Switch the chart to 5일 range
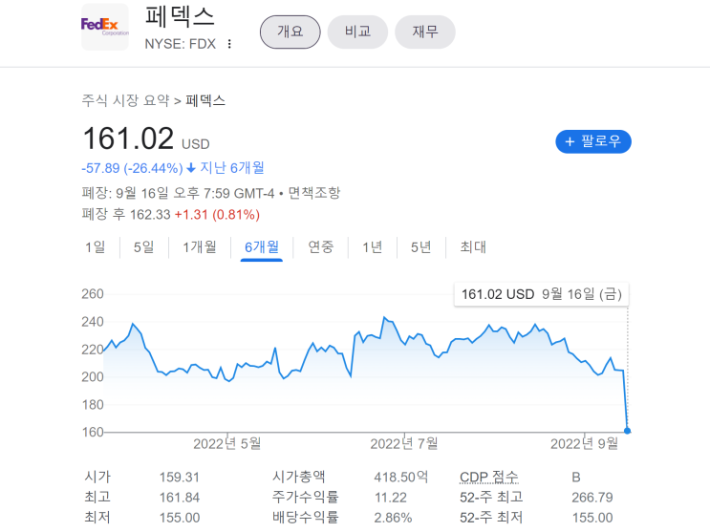Image resolution: width=710 pixels, height=532 pixels. (x=144, y=247)
